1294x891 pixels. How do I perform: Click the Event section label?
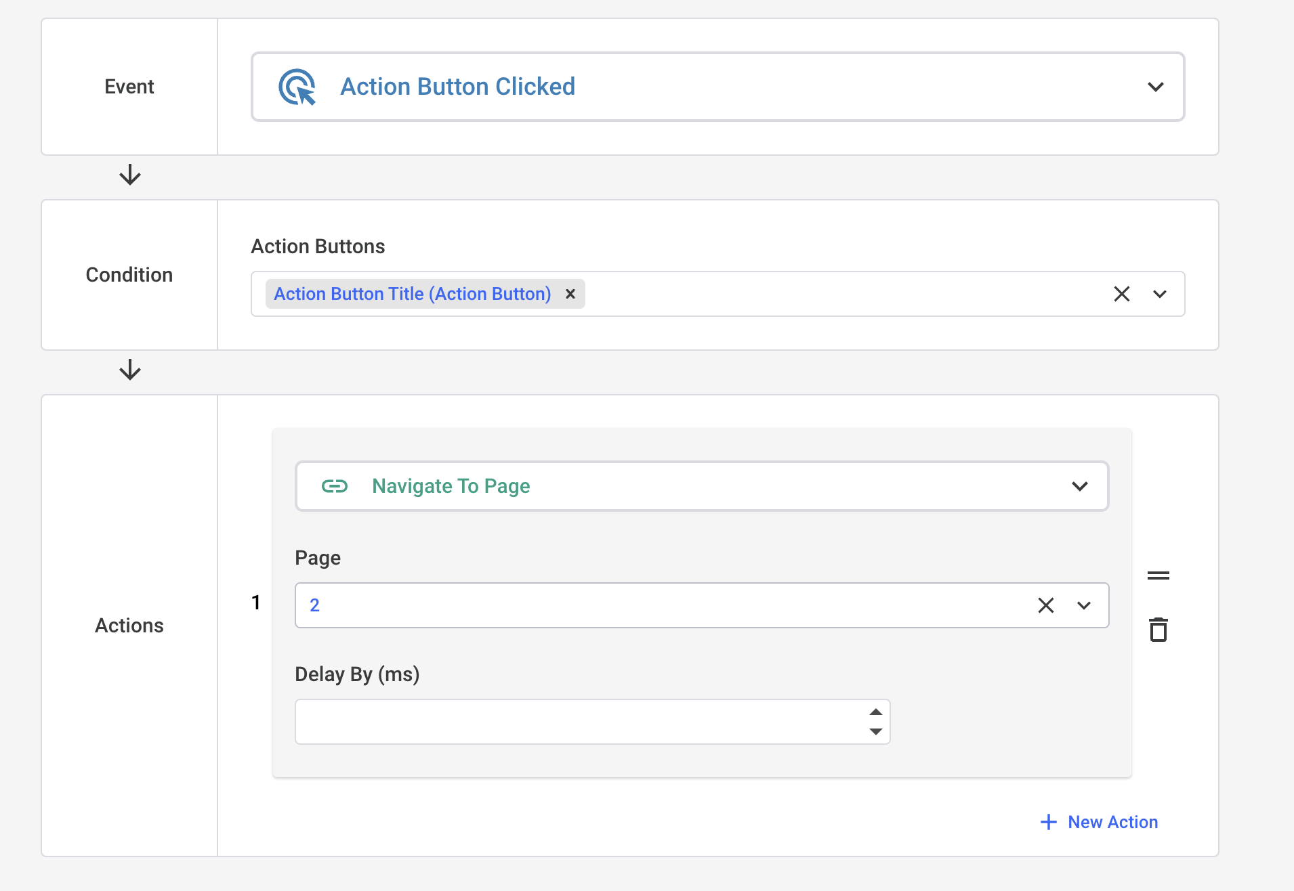[x=129, y=87]
